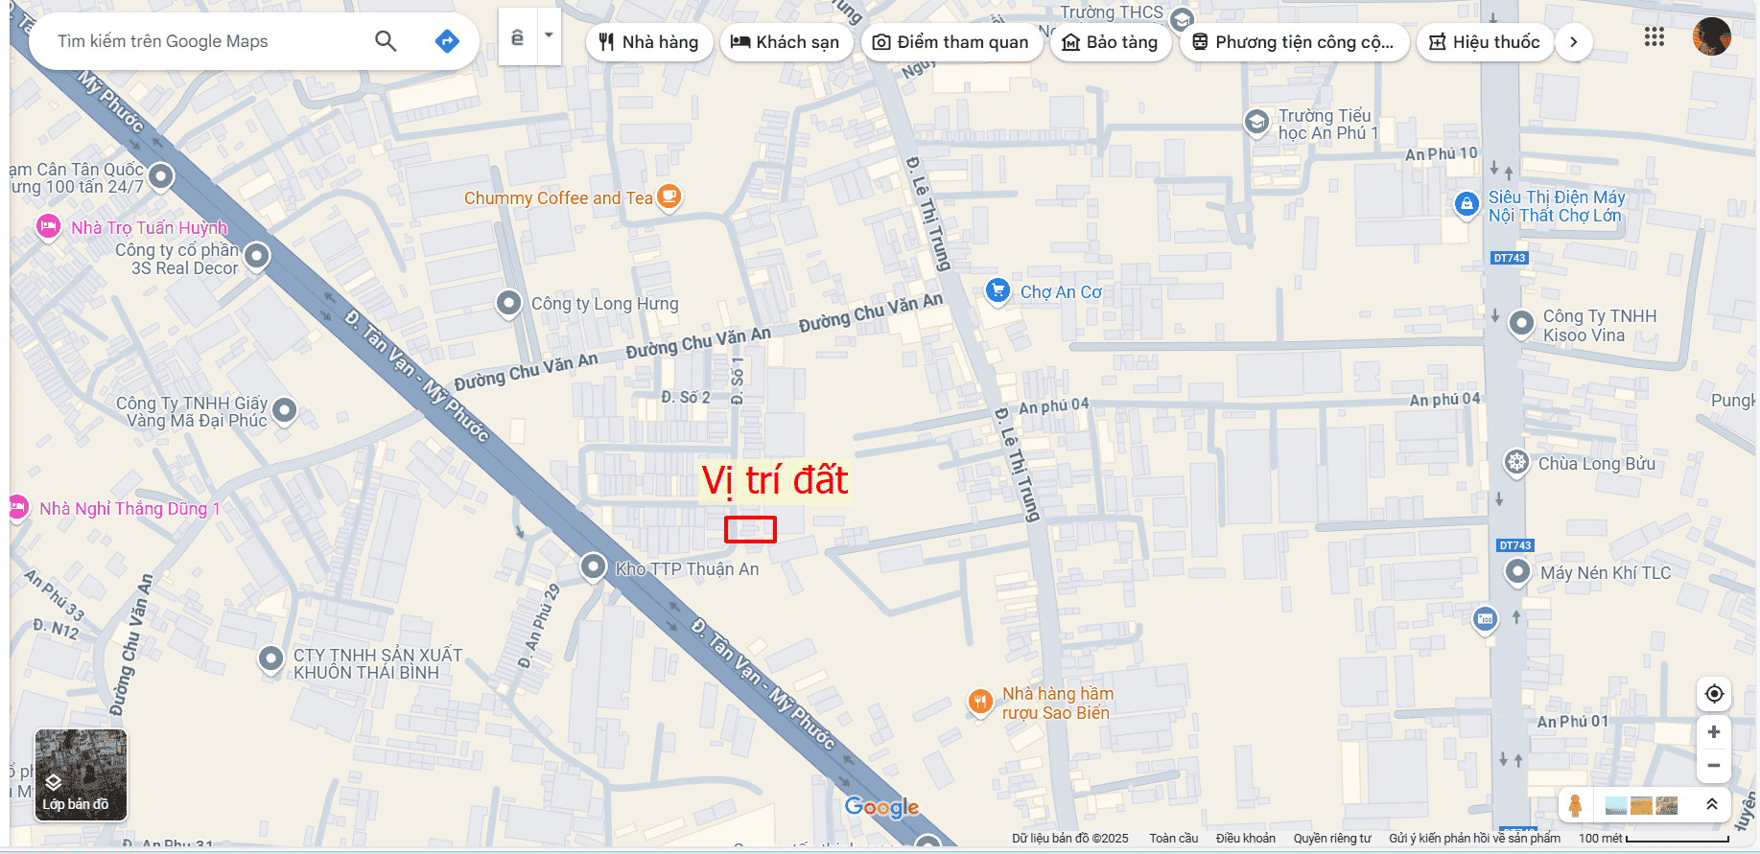Image resolution: width=1760 pixels, height=854 pixels.
Task: Click the Chợ An Cơ shopping marker
Action: (x=998, y=290)
